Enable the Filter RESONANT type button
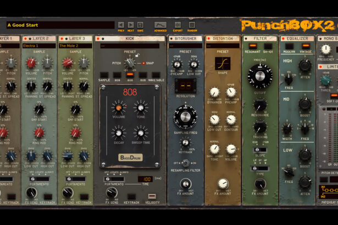 click(x=253, y=46)
